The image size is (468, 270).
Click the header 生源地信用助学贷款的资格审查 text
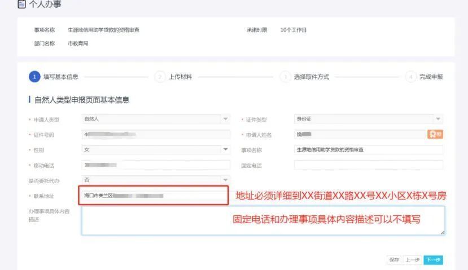point(103,30)
